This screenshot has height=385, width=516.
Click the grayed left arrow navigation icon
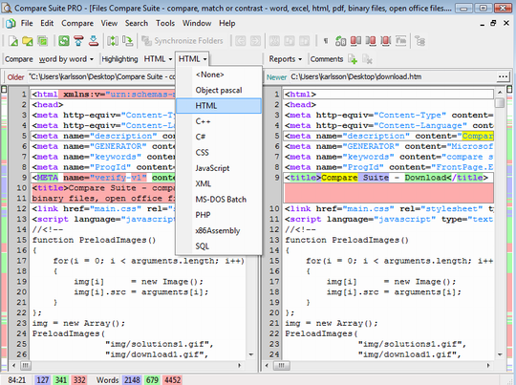pyautogui.click(x=241, y=41)
